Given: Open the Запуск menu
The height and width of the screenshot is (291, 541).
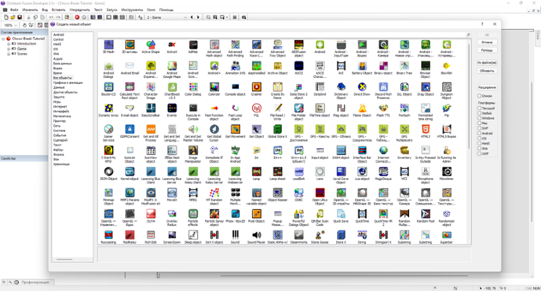Looking at the screenshot, I should point(112,9).
